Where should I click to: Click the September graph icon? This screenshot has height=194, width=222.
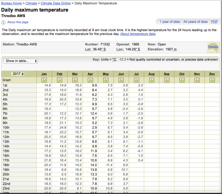pos(167,80)
